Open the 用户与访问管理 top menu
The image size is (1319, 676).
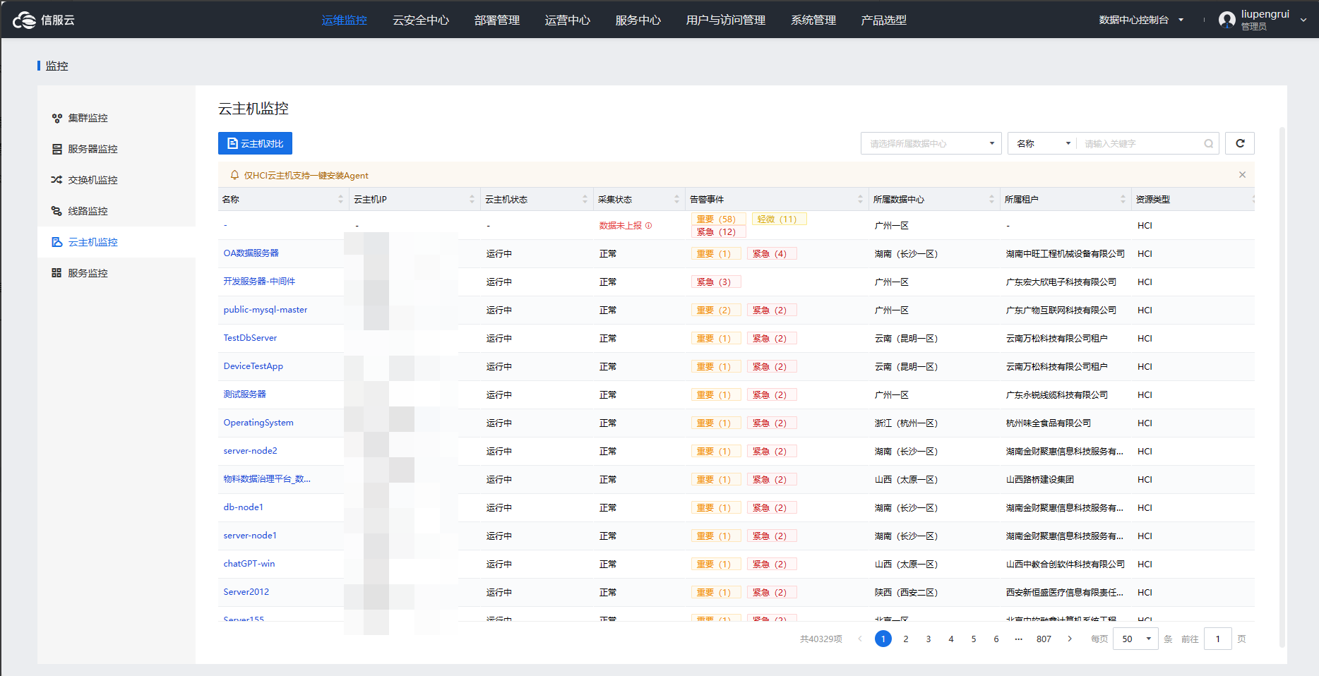[726, 20]
